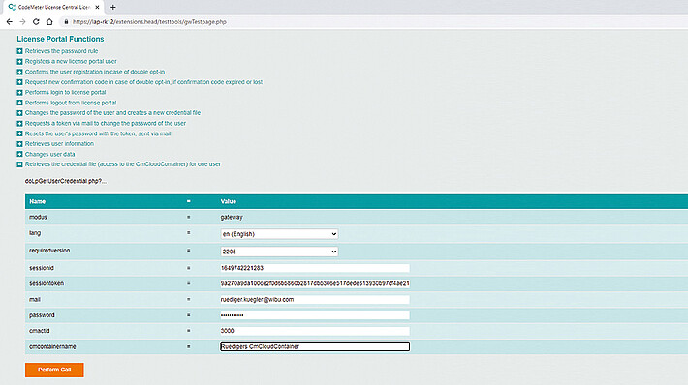The image size is (688, 385).
Task: Click the 'cmactid' row label
Action: coord(39,331)
